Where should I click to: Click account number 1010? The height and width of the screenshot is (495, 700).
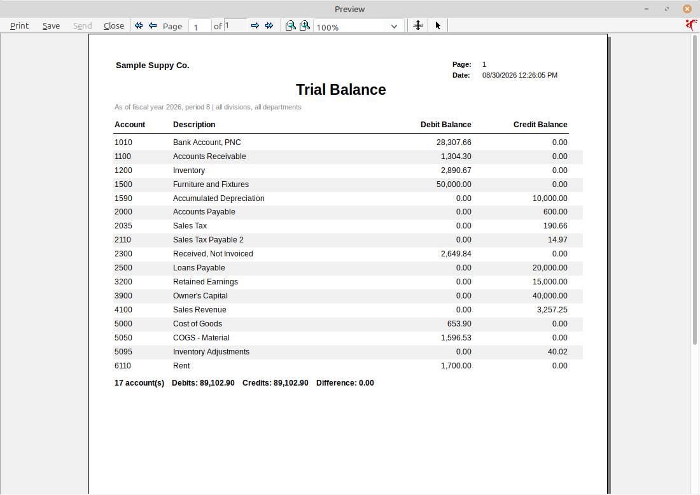tap(123, 143)
